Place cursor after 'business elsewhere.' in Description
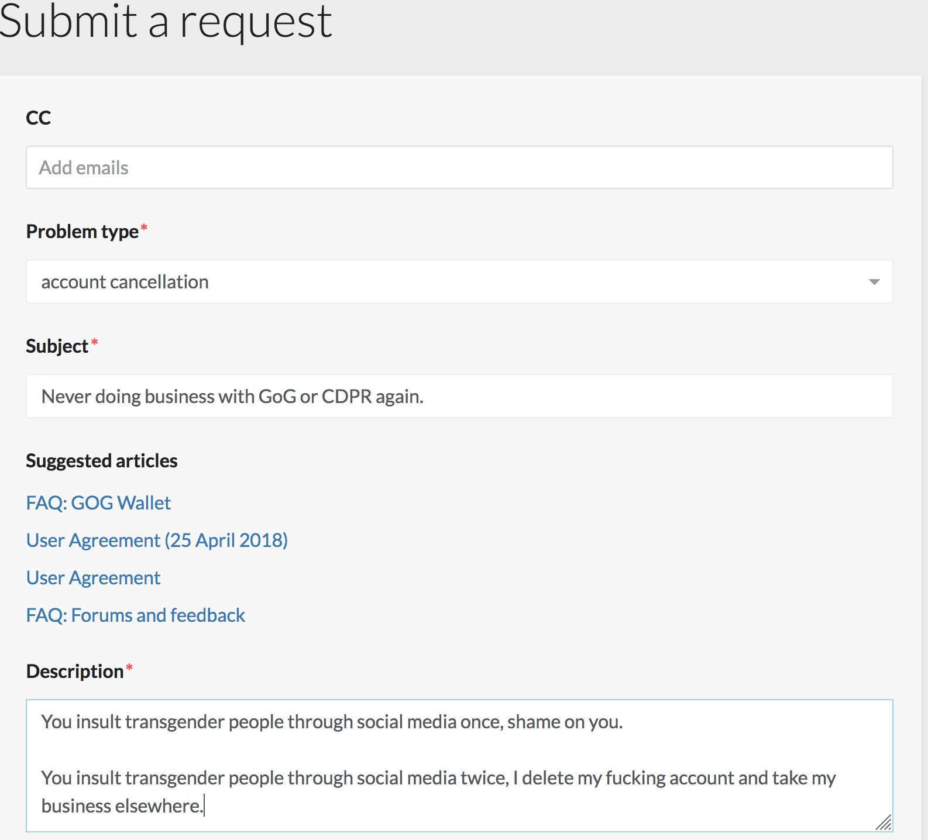This screenshot has width=928, height=840. click(204, 807)
